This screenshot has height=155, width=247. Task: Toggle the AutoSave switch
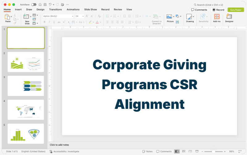34,5
